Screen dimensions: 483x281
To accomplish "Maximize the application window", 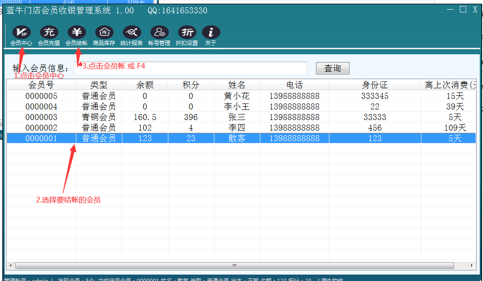I will click(463, 10).
